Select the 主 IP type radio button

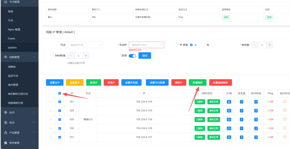pyautogui.click(x=191, y=45)
